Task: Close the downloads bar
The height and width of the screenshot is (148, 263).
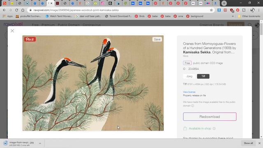Action: (259, 143)
